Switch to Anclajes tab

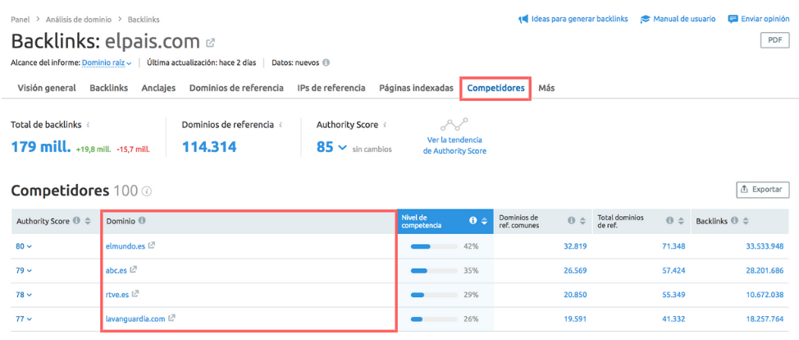[158, 88]
